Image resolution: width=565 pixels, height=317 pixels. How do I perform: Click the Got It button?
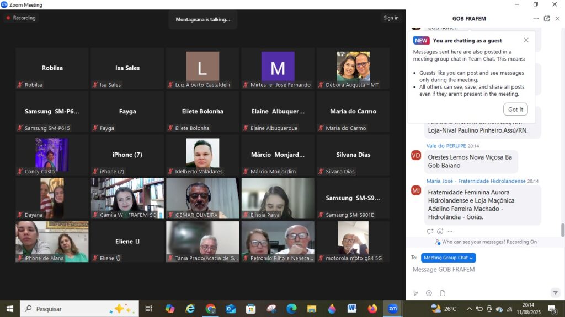click(x=515, y=110)
